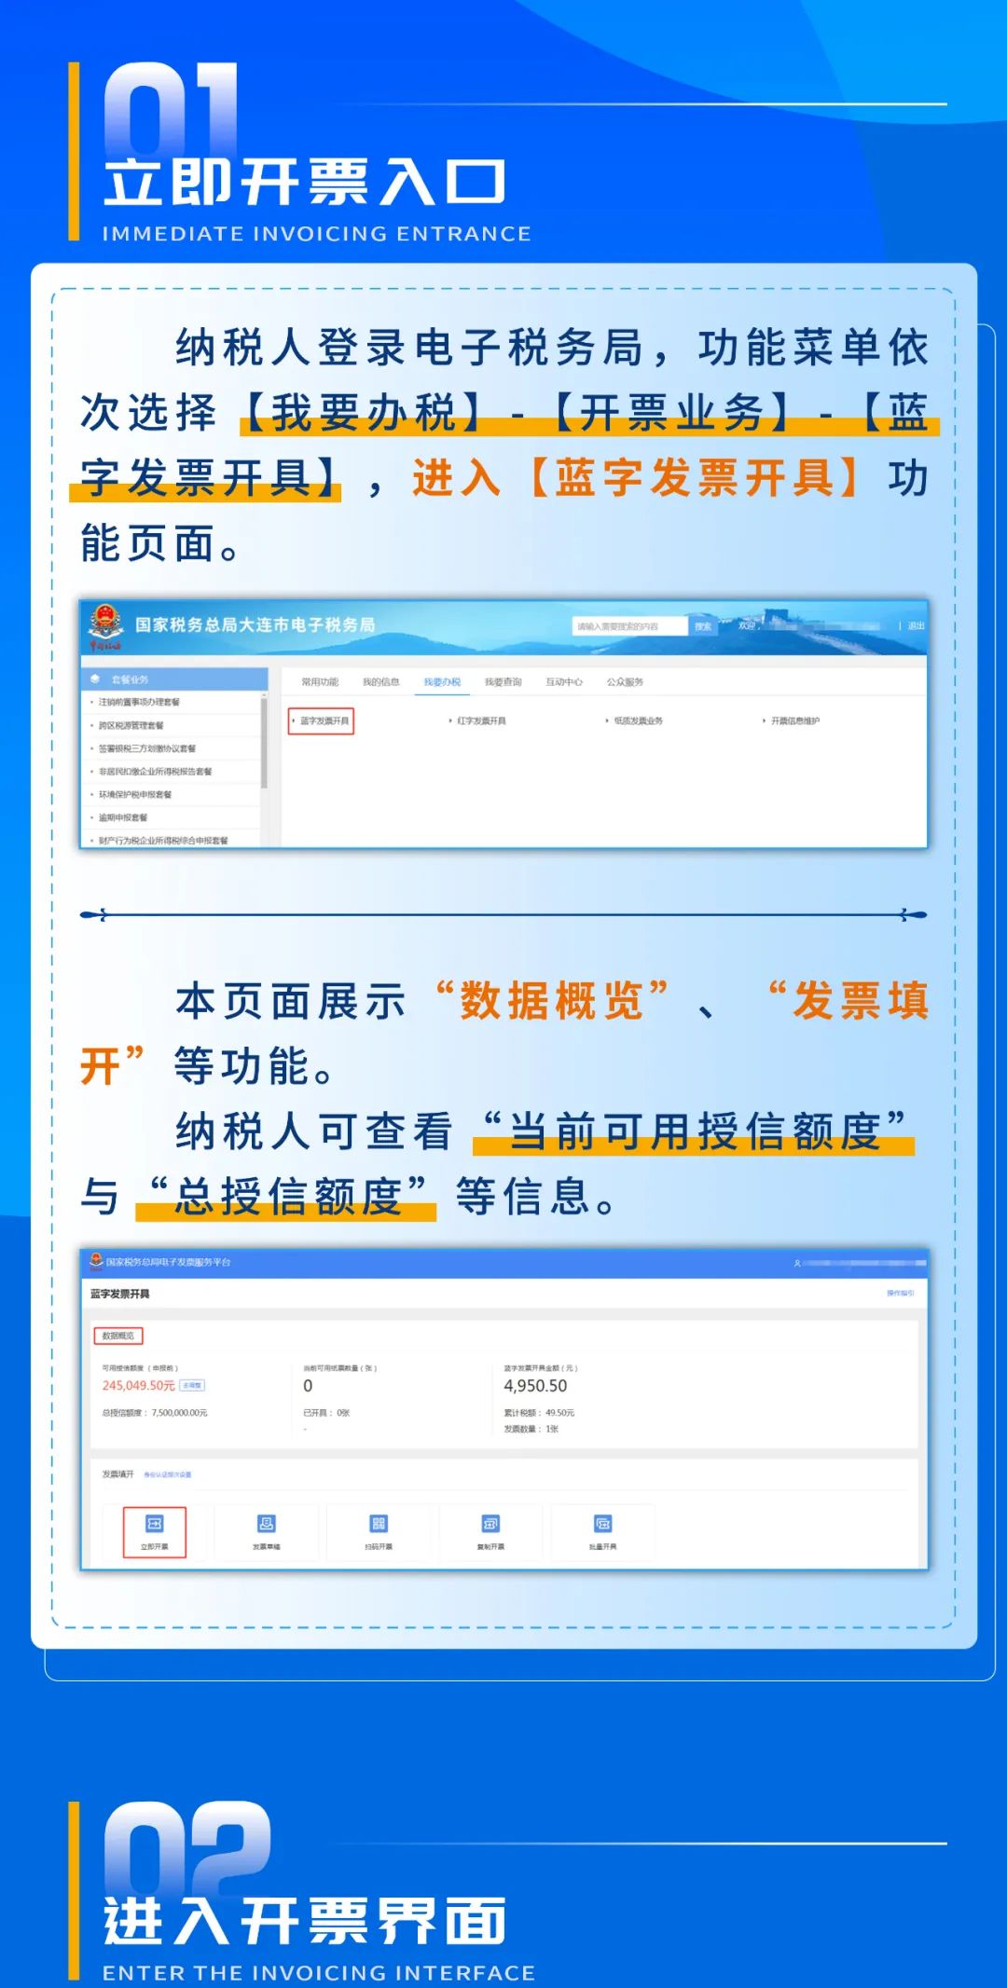Select 逾期申报套餐 in sidebar
Image resolution: width=1007 pixels, height=1988 pixels.
(123, 817)
